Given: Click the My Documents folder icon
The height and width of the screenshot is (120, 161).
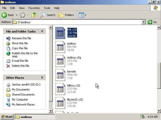Looking at the screenshot, I should [x=8, y=90].
